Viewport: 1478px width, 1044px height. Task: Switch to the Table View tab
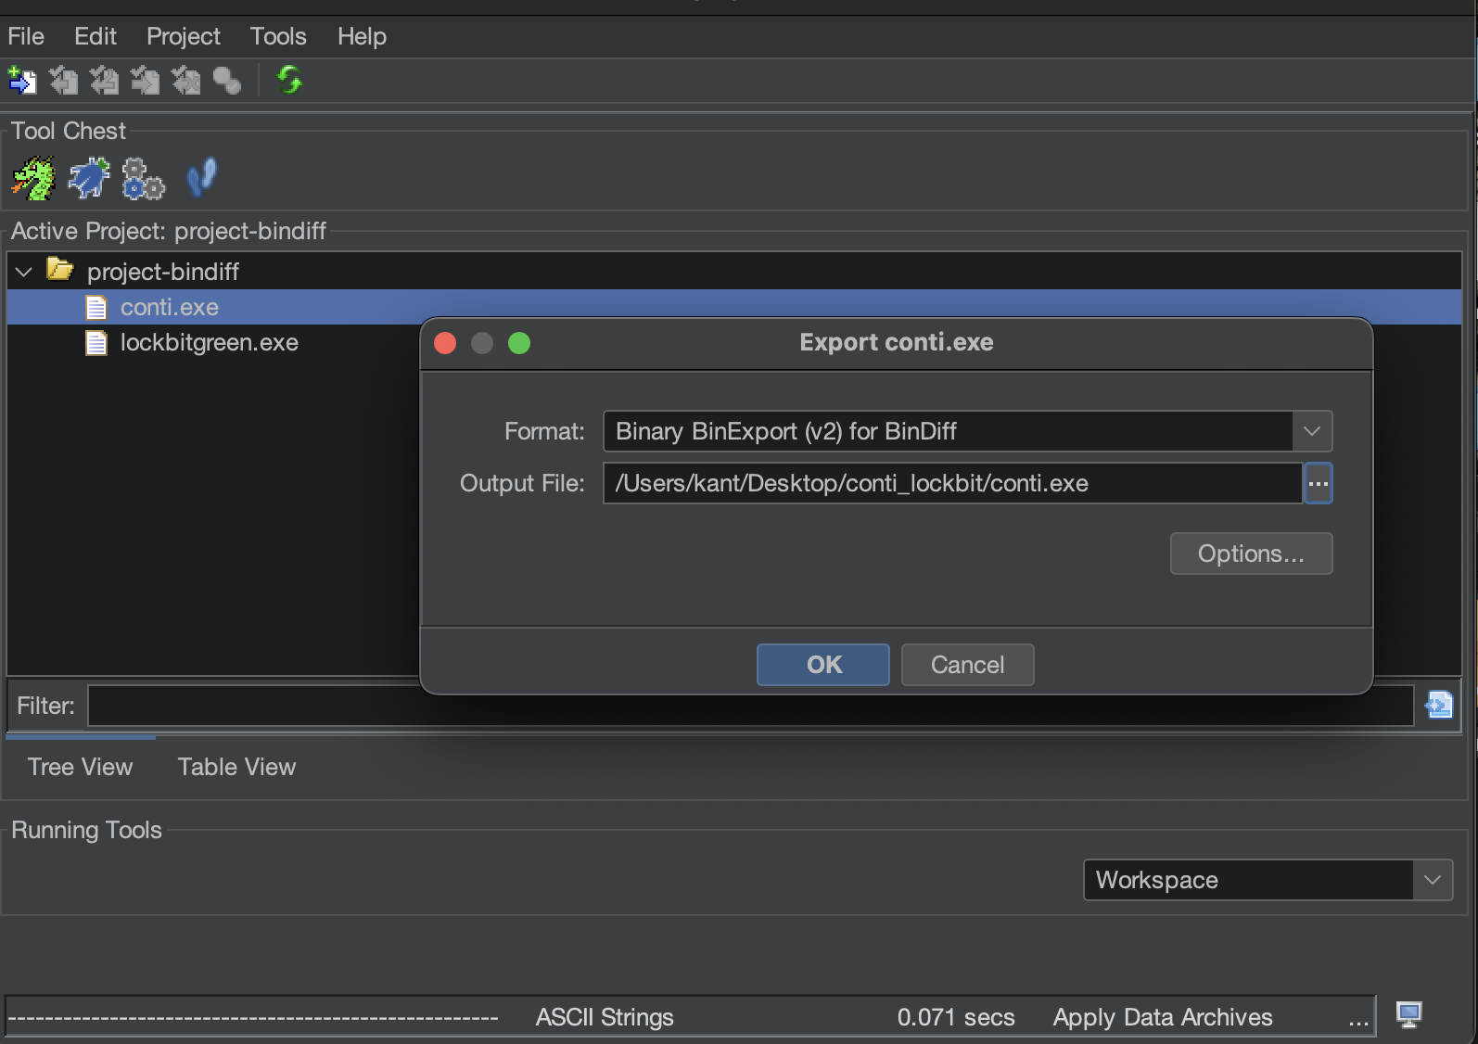236,767
